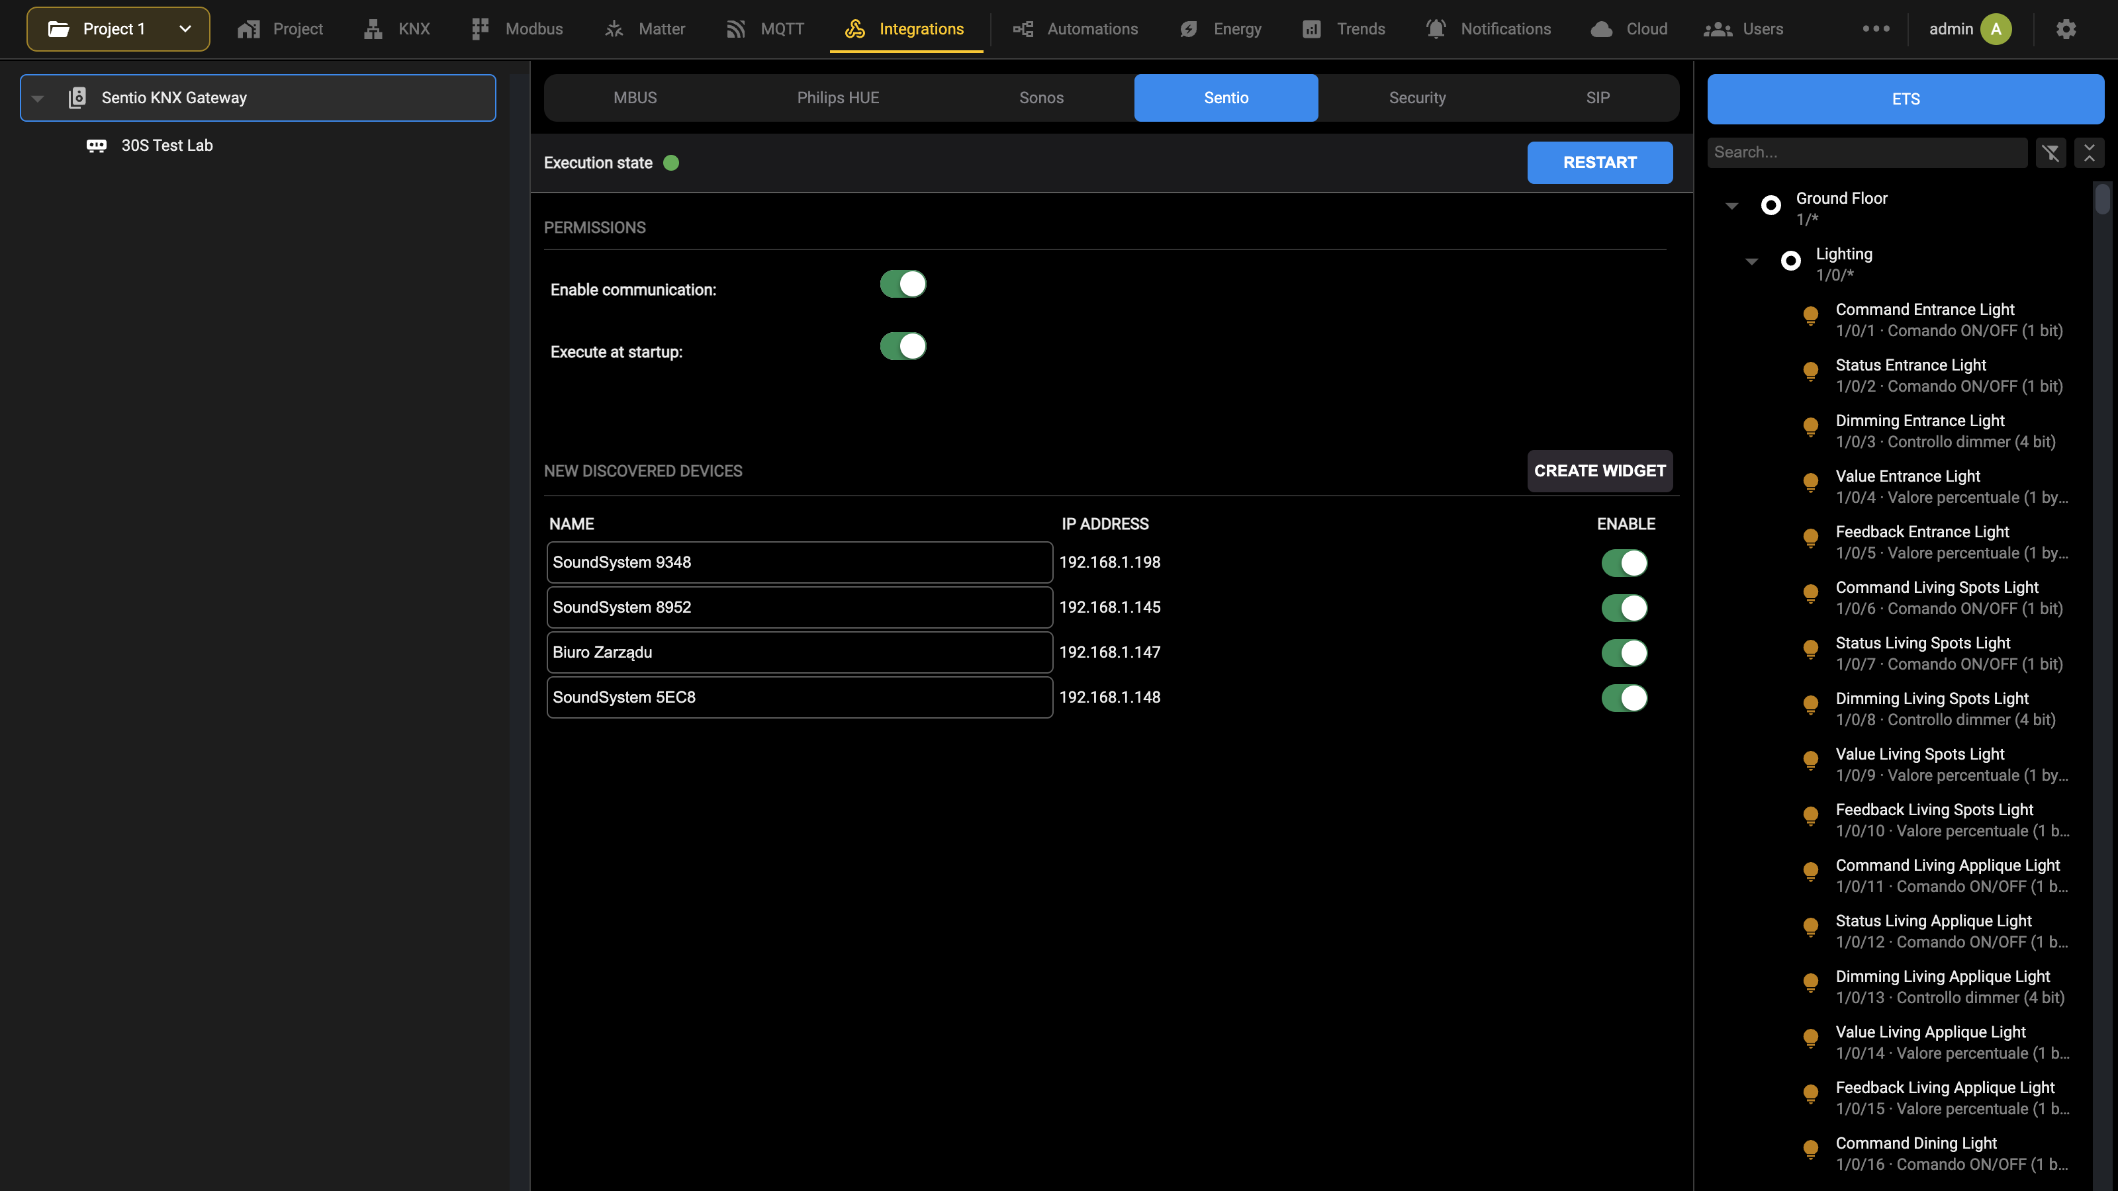Toggle Enable communication switch
Viewport: 2118px width, 1191px height.
click(903, 285)
